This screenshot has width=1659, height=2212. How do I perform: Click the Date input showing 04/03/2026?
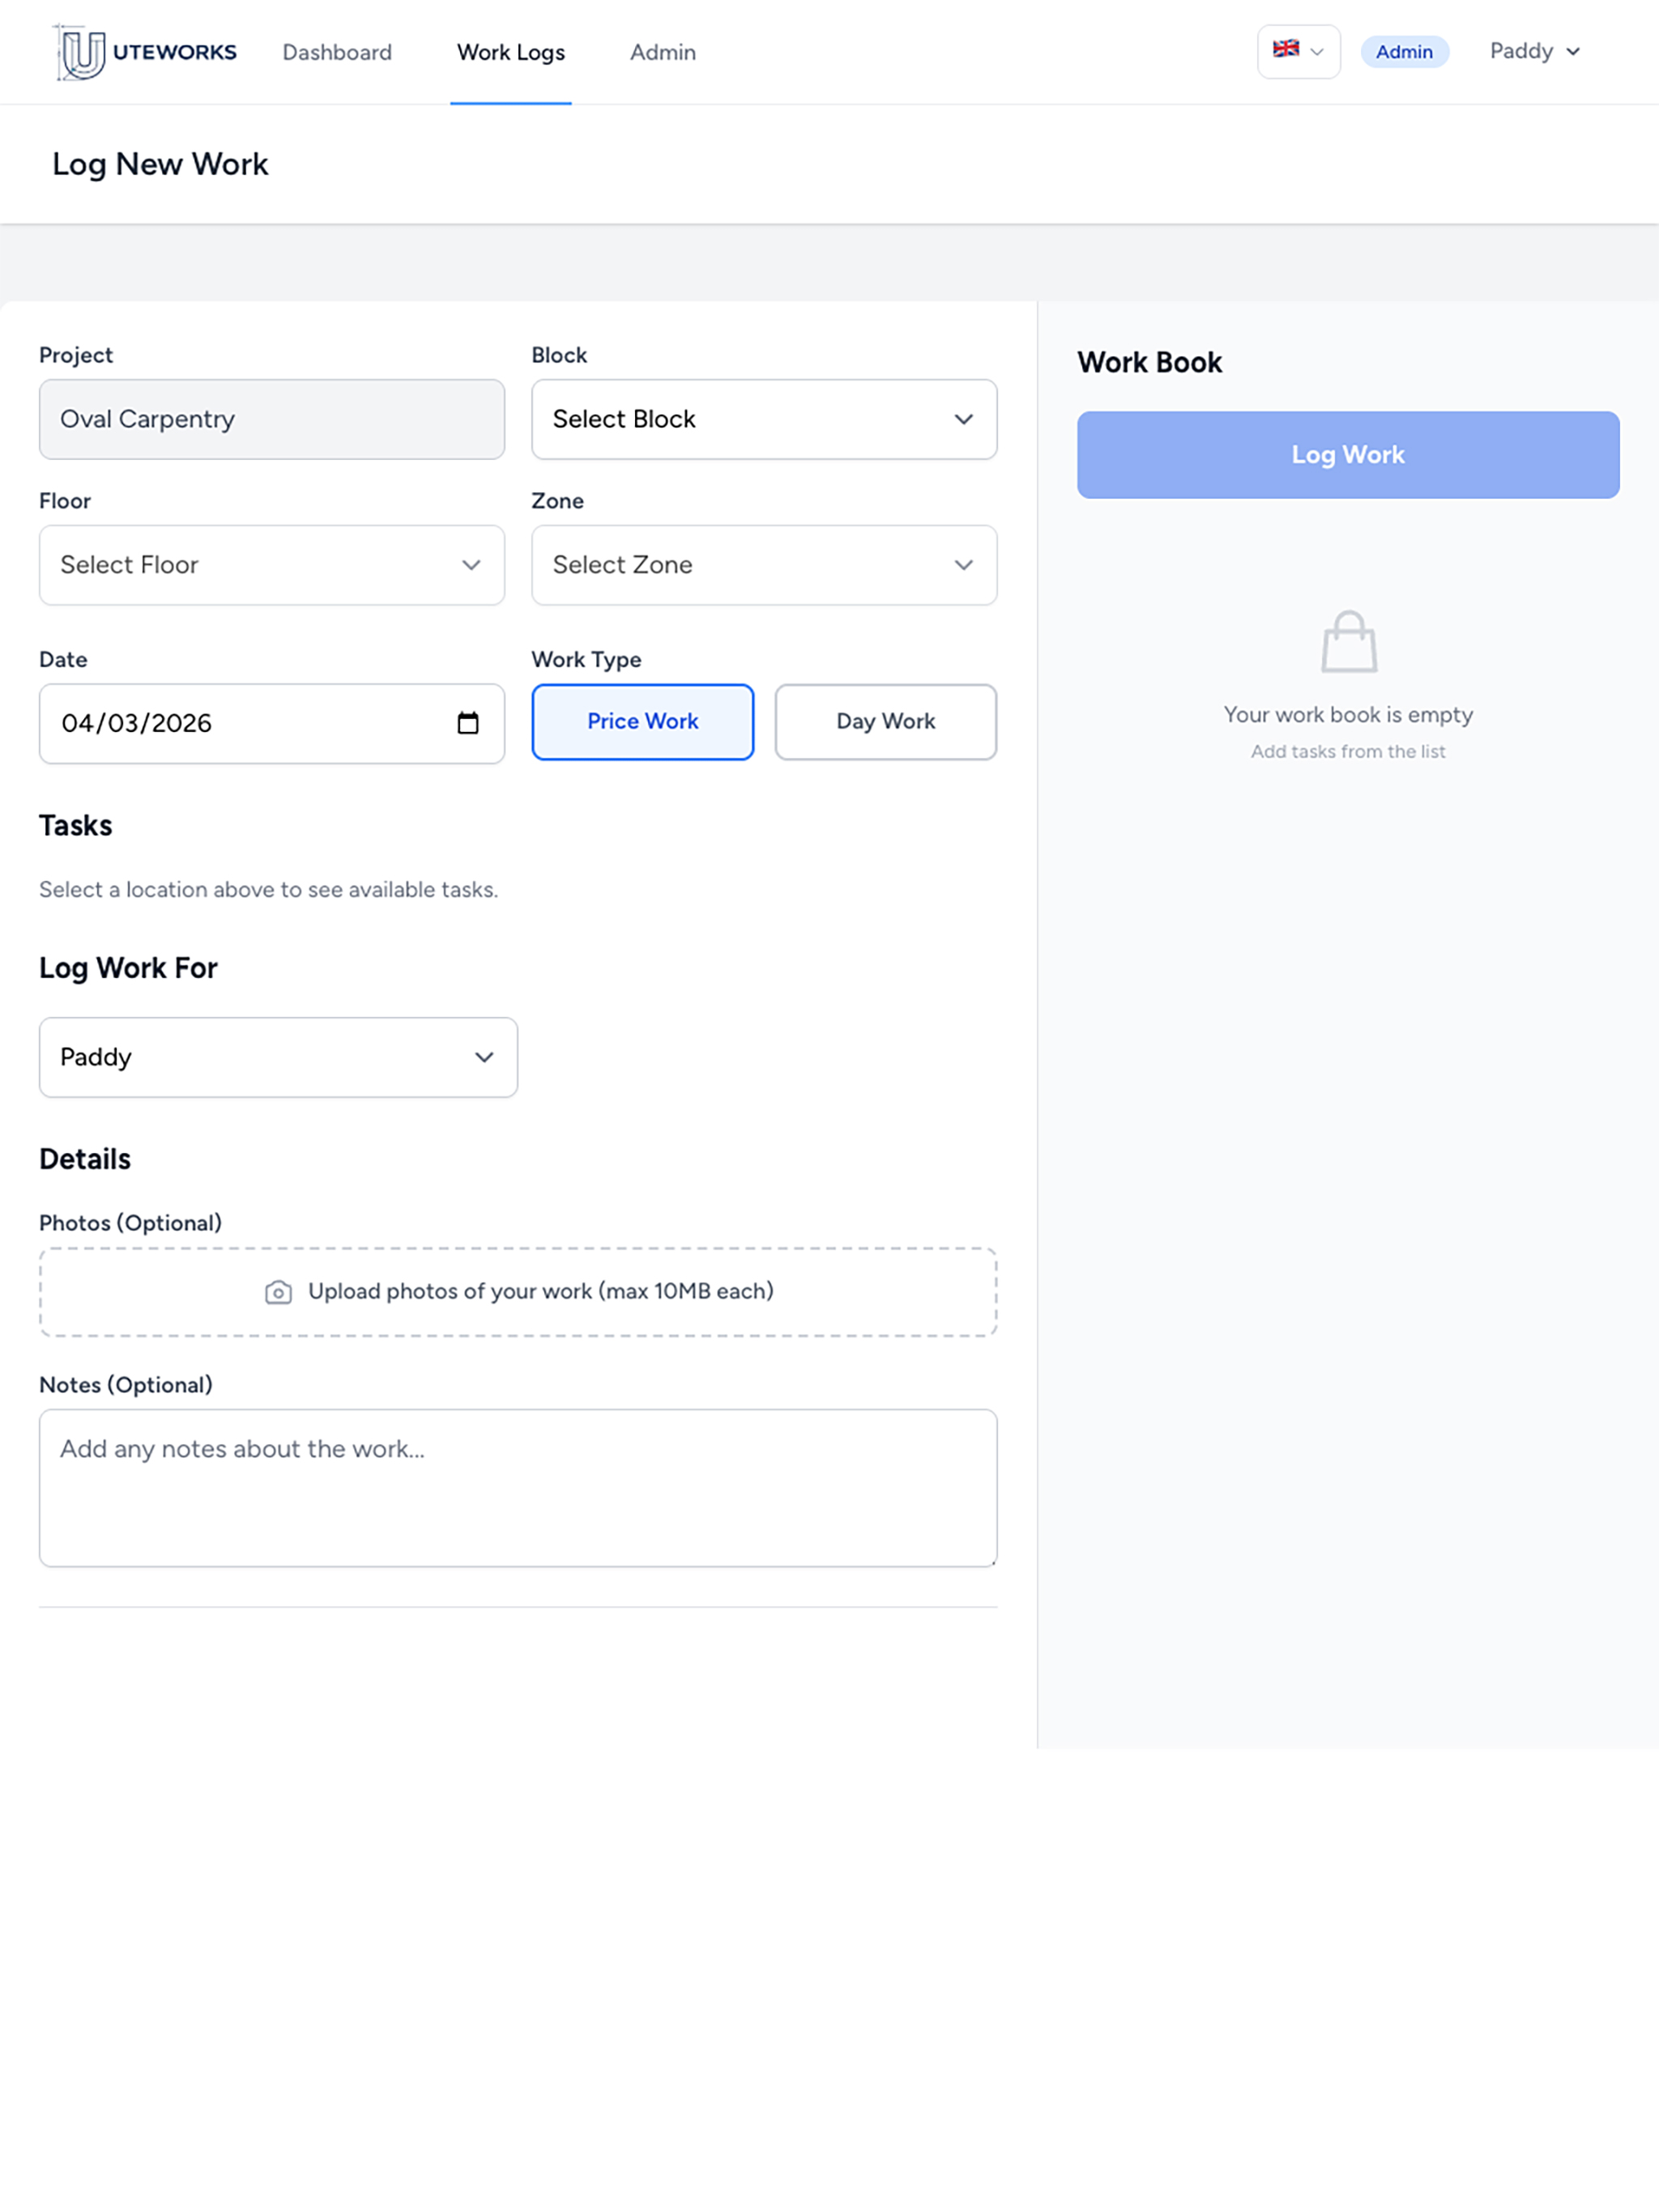tap(272, 724)
